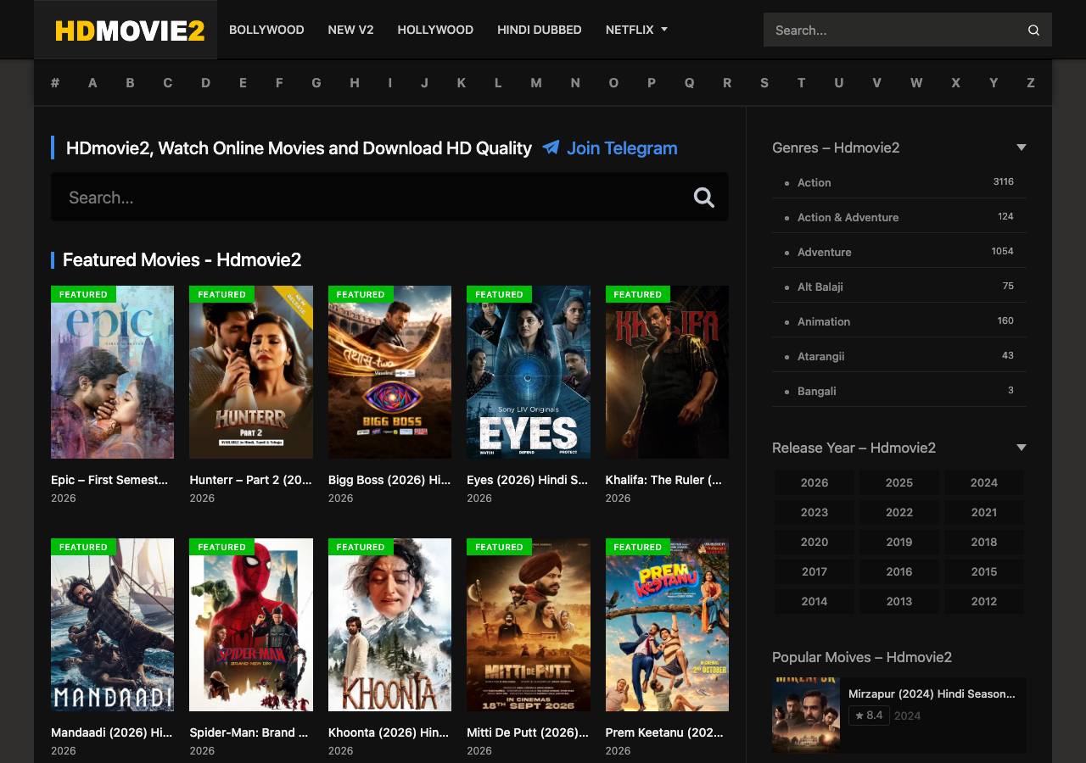Open the Prem Keetanu poster
Viewport: 1086px width, 763px height.
tap(667, 625)
